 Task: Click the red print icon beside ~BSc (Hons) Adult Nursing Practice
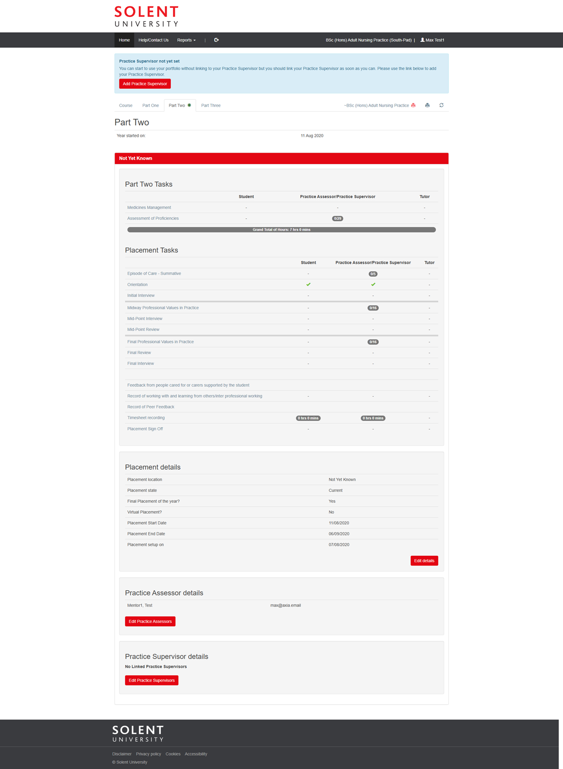[x=413, y=105]
